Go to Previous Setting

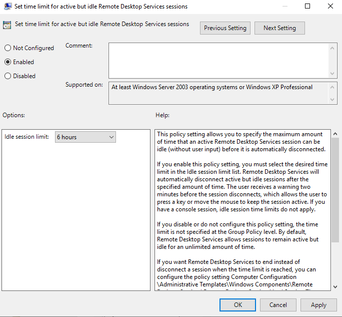coord(225,28)
